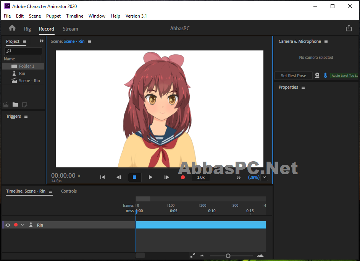The height and width of the screenshot is (261, 360).
Task: Open the Edit menu
Action: [x=20, y=16]
